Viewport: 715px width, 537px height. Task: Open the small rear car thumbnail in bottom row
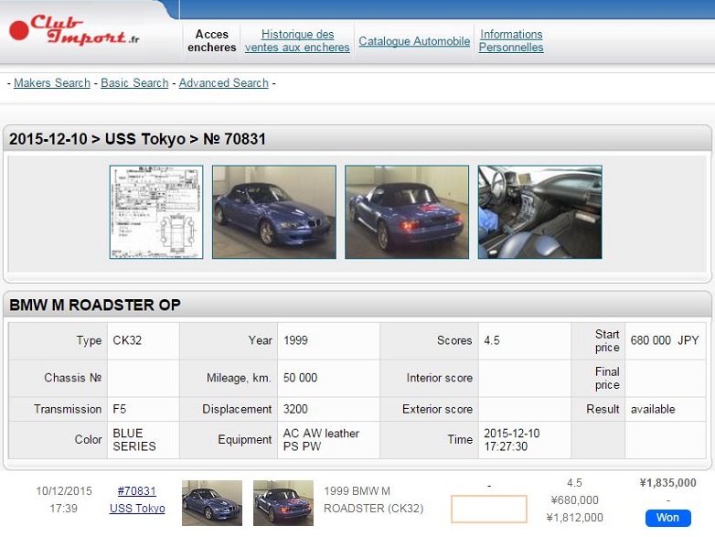coord(283,503)
